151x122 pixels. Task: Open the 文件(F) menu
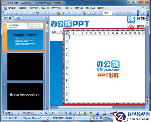pyautogui.click(x=12, y=8)
